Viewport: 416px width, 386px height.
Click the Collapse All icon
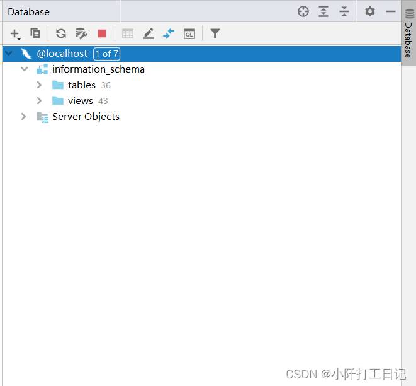tap(344, 12)
